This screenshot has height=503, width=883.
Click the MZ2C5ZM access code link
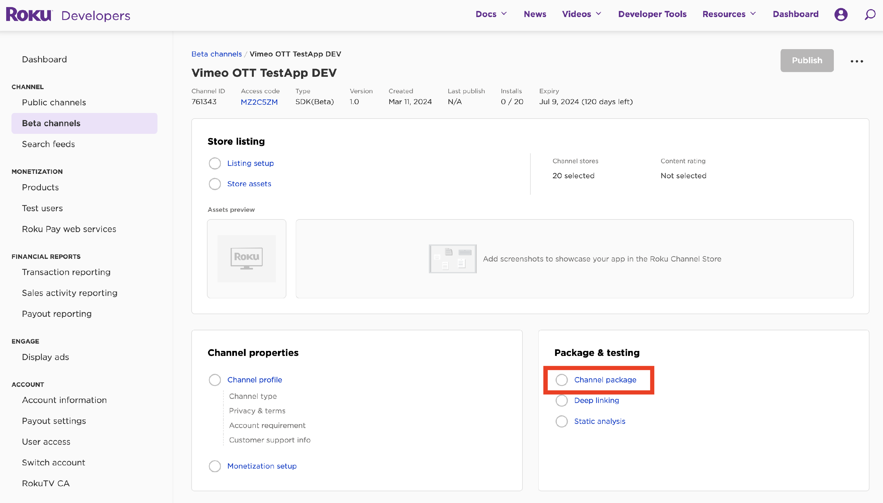(259, 102)
